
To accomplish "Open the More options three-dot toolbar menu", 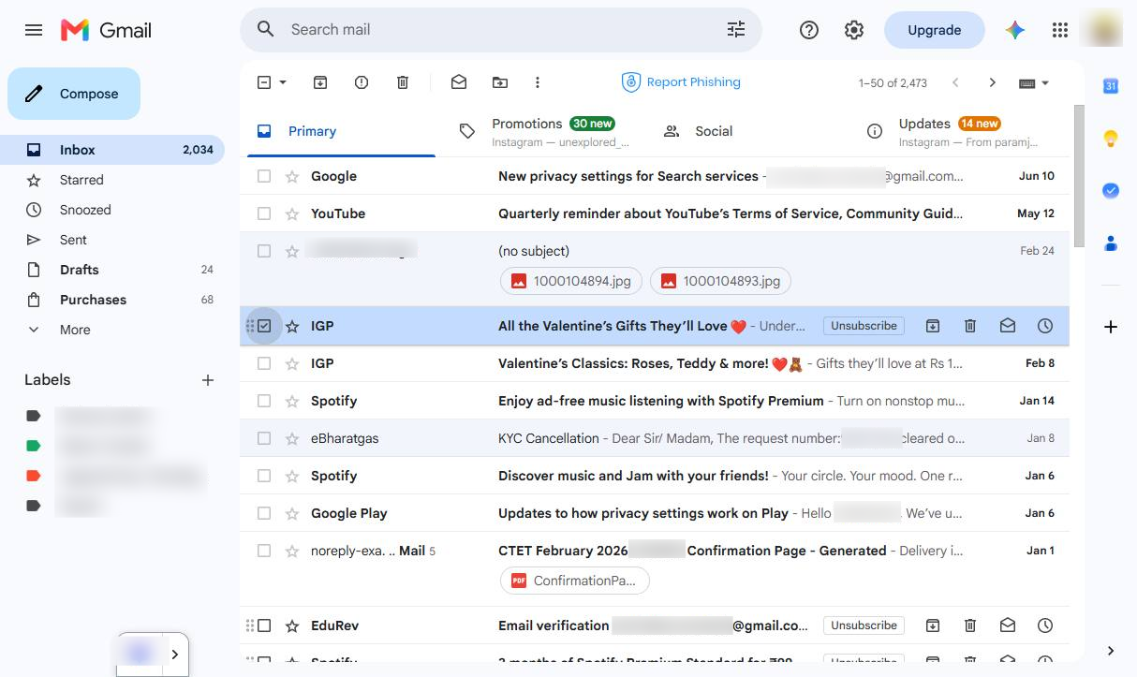I will click(538, 82).
